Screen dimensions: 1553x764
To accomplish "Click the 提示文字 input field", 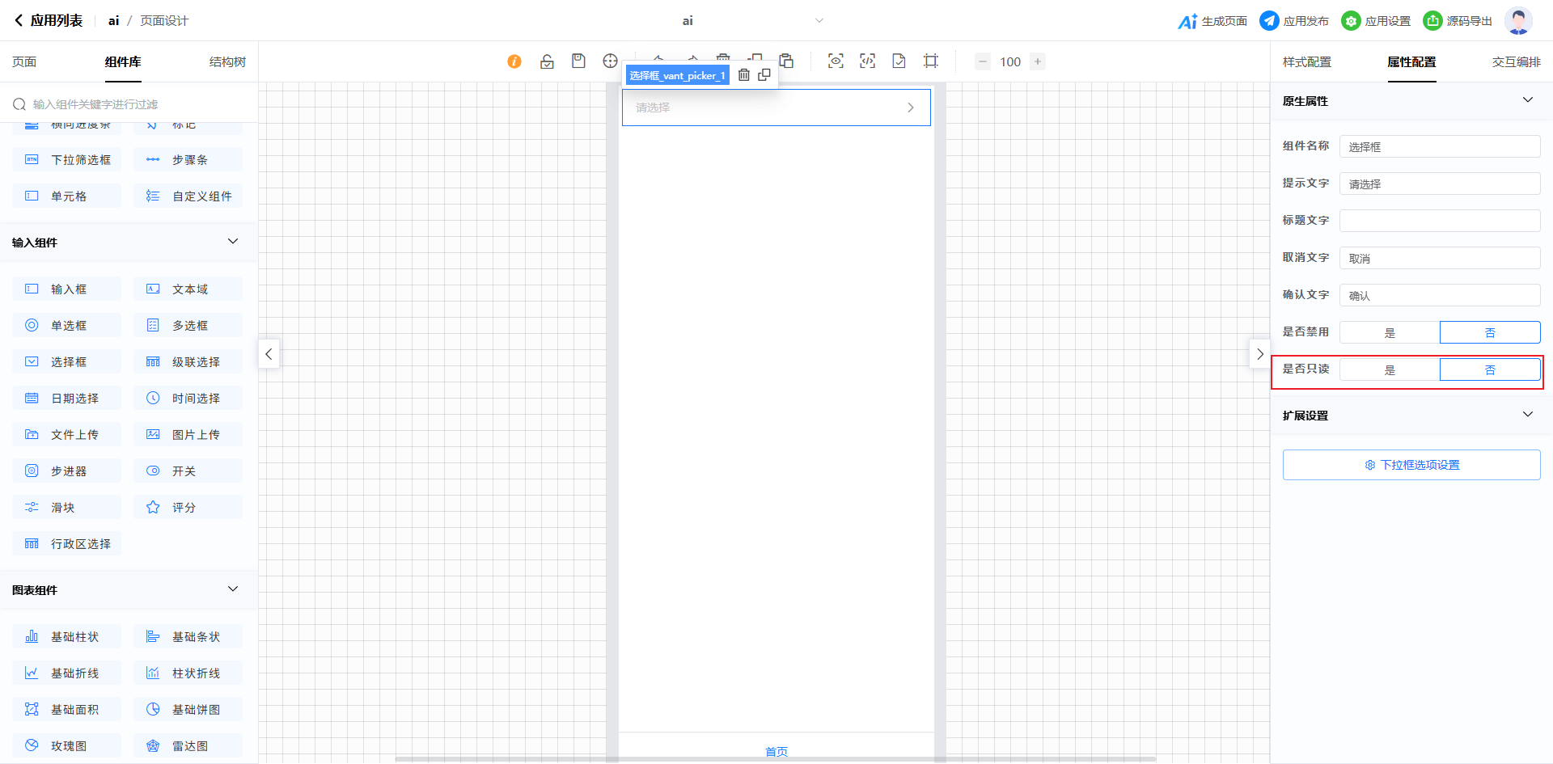I will pos(1440,184).
